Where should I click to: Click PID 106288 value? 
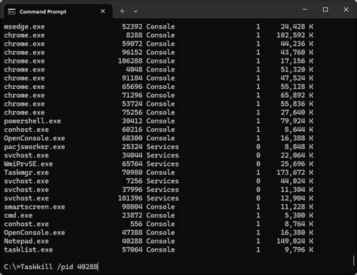coord(130,61)
